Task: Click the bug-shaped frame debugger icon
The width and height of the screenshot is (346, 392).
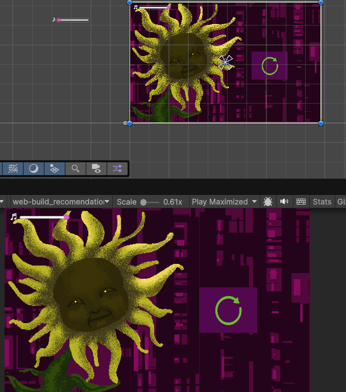Action: click(x=268, y=202)
